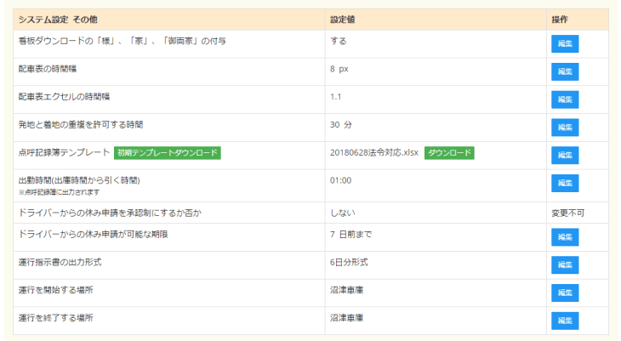
Task: Click ダウンロード next to 20180628法令対応.xlsx
Action: click(x=448, y=153)
